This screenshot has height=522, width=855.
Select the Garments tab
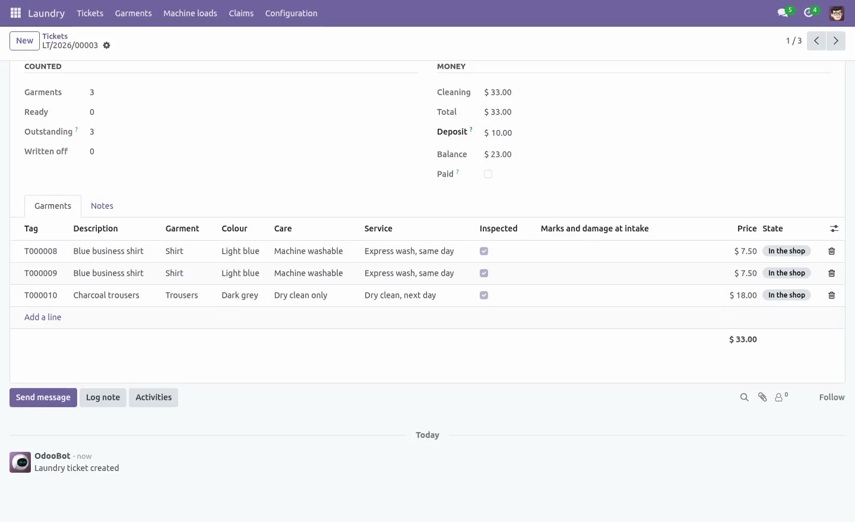tap(53, 206)
